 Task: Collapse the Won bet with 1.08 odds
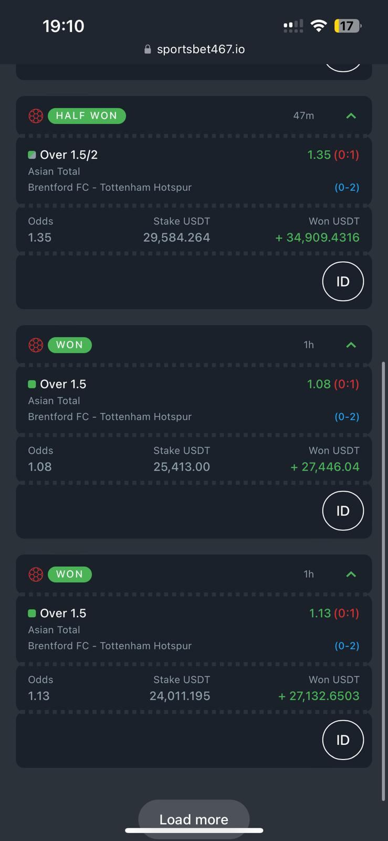351,345
